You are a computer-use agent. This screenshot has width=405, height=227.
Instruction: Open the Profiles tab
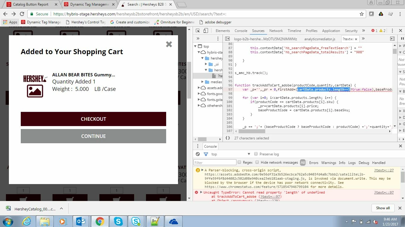tap(312, 31)
